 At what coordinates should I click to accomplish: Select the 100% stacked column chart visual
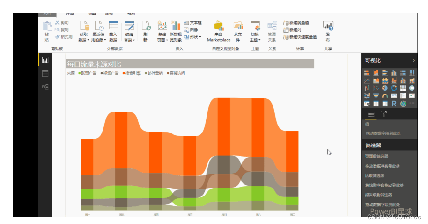click(412, 73)
